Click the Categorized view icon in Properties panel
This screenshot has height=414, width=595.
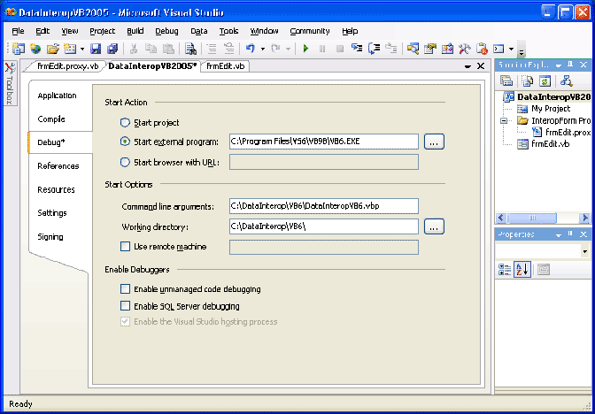[x=505, y=270]
